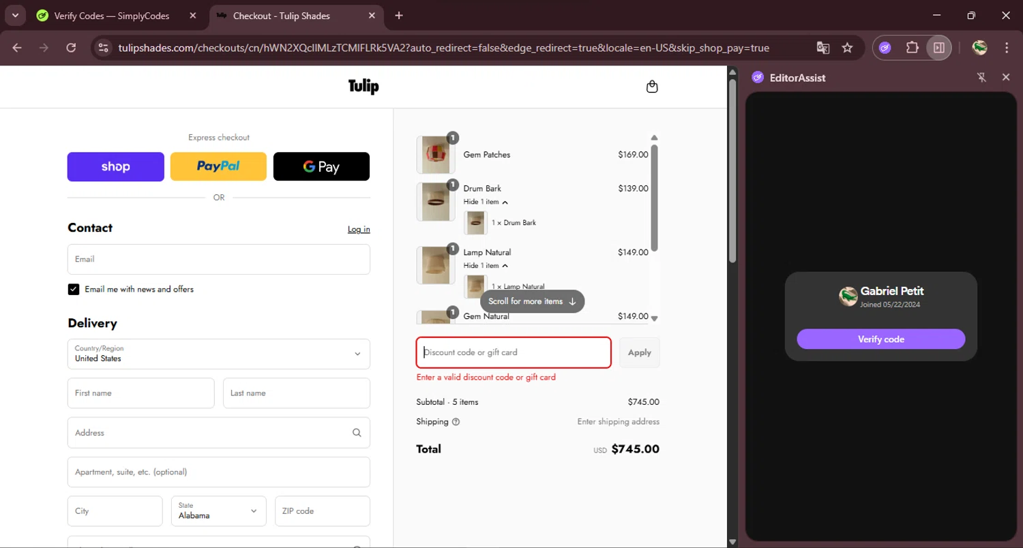
Task: Collapse Lamp Natural's Hide 1 item
Action: coord(486,265)
